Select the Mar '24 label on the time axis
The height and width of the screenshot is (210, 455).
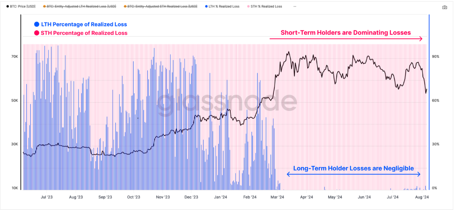click(x=278, y=197)
